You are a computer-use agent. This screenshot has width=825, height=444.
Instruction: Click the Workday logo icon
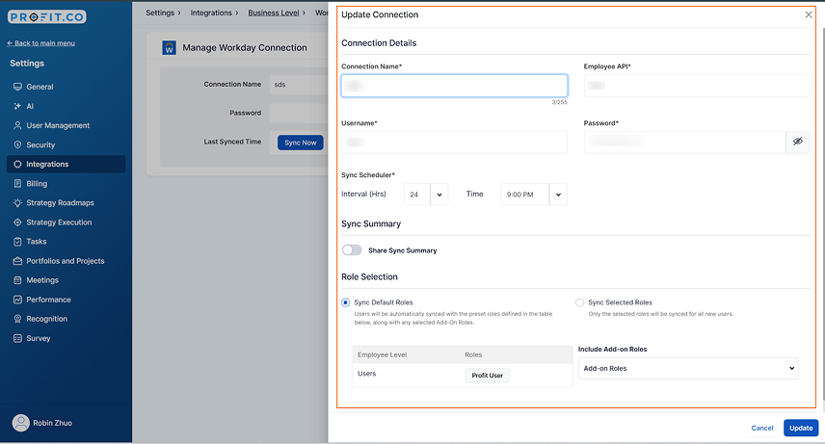point(169,48)
